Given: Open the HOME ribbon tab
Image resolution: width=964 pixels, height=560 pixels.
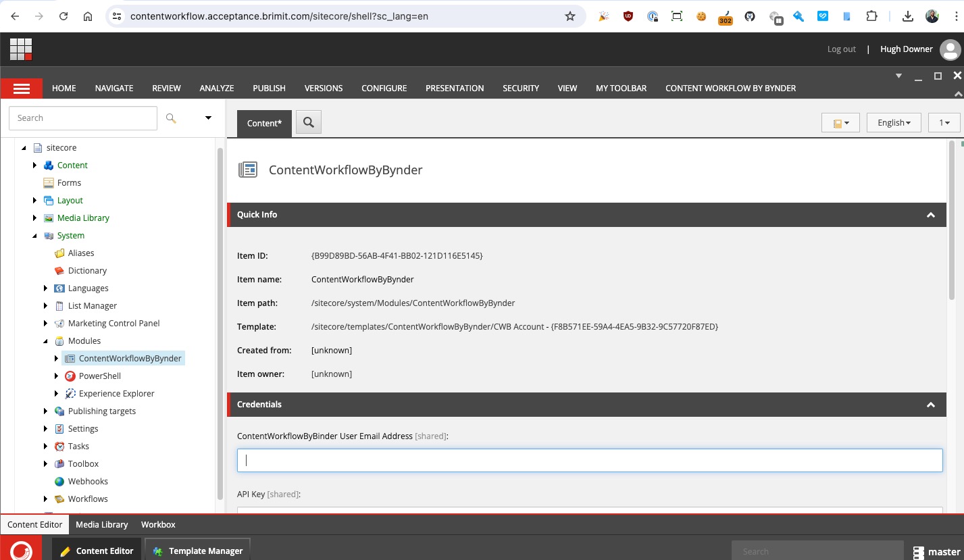Looking at the screenshot, I should (x=64, y=88).
